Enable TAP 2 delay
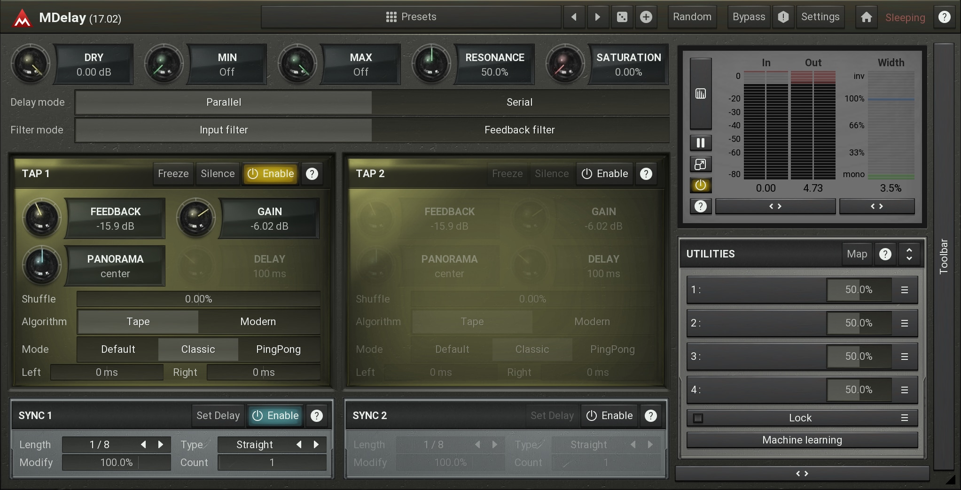This screenshot has height=490, width=961. coord(605,174)
